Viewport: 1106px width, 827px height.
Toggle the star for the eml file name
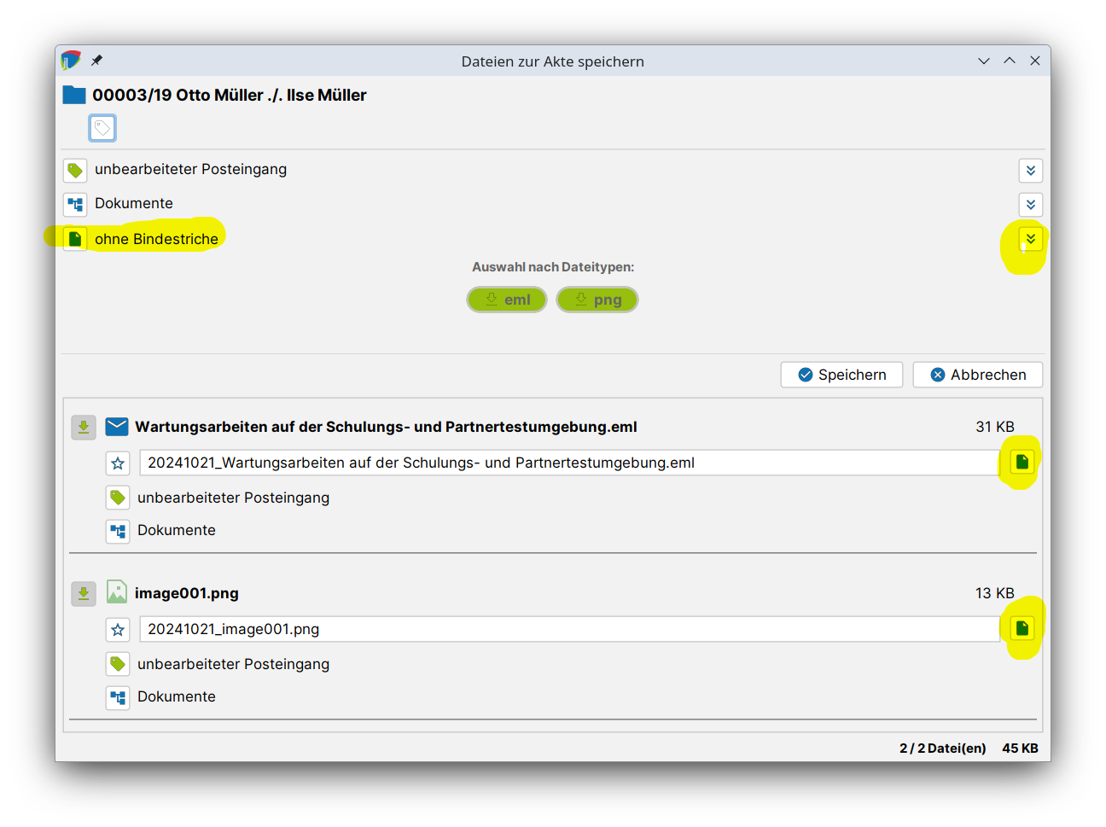(x=118, y=463)
